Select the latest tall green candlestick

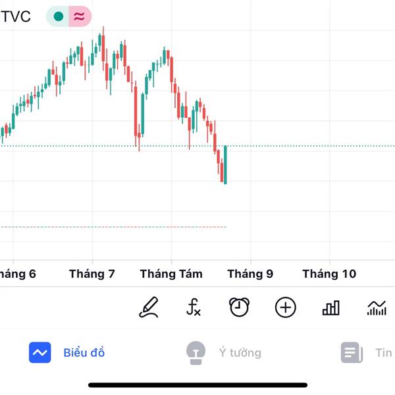coord(225,165)
